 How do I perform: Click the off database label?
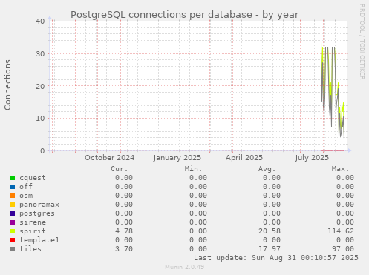click(26, 187)
